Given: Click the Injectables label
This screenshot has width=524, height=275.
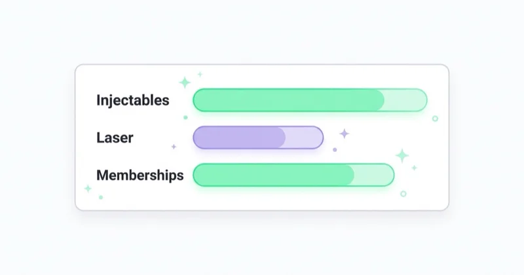Looking at the screenshot, I should 133,100.
